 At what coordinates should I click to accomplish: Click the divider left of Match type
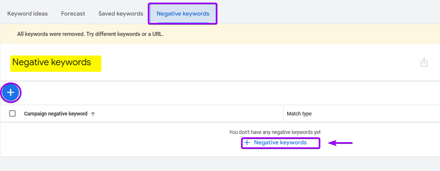pyautogui.click(x=283, y=114)
